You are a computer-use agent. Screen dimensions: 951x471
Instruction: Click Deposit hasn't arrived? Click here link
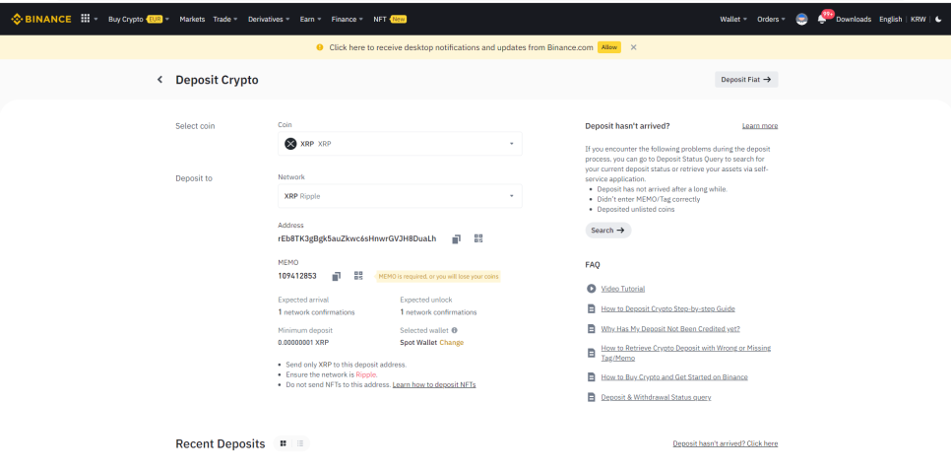(x=726, y=443)
